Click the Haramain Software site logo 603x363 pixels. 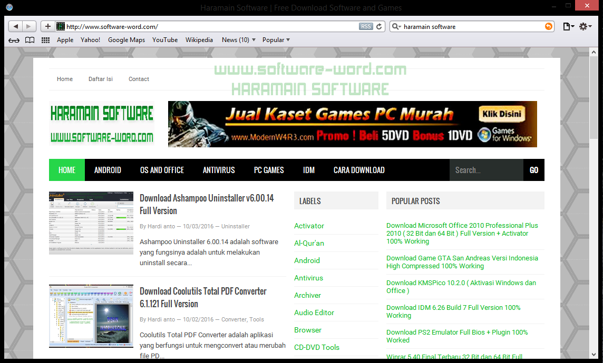102,124
